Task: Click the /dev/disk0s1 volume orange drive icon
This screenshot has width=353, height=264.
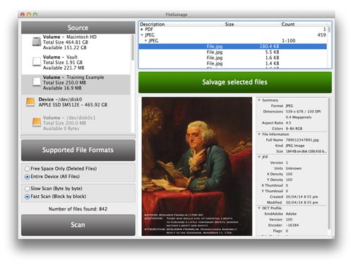Action: click(37, 122)
